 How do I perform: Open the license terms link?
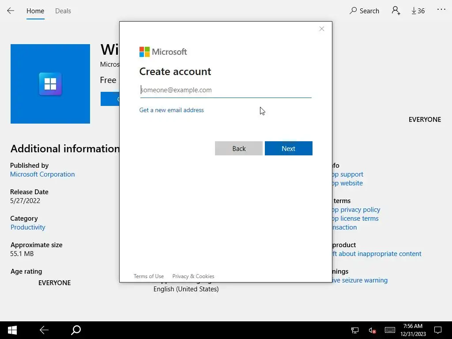355,218
